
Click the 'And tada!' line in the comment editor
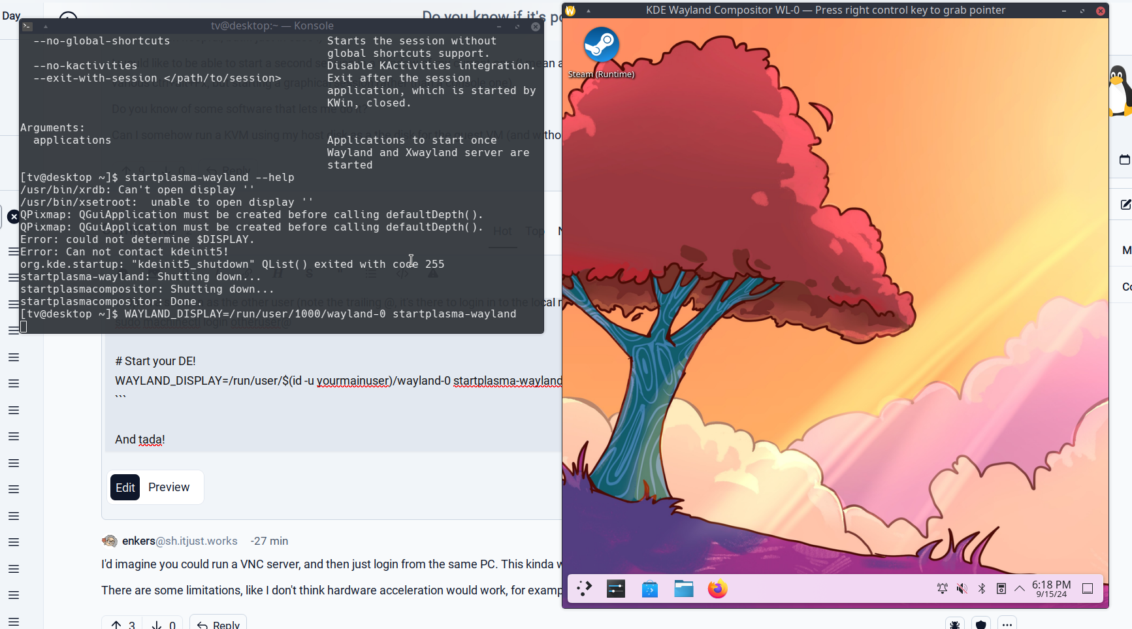click(x=140, y=440)
